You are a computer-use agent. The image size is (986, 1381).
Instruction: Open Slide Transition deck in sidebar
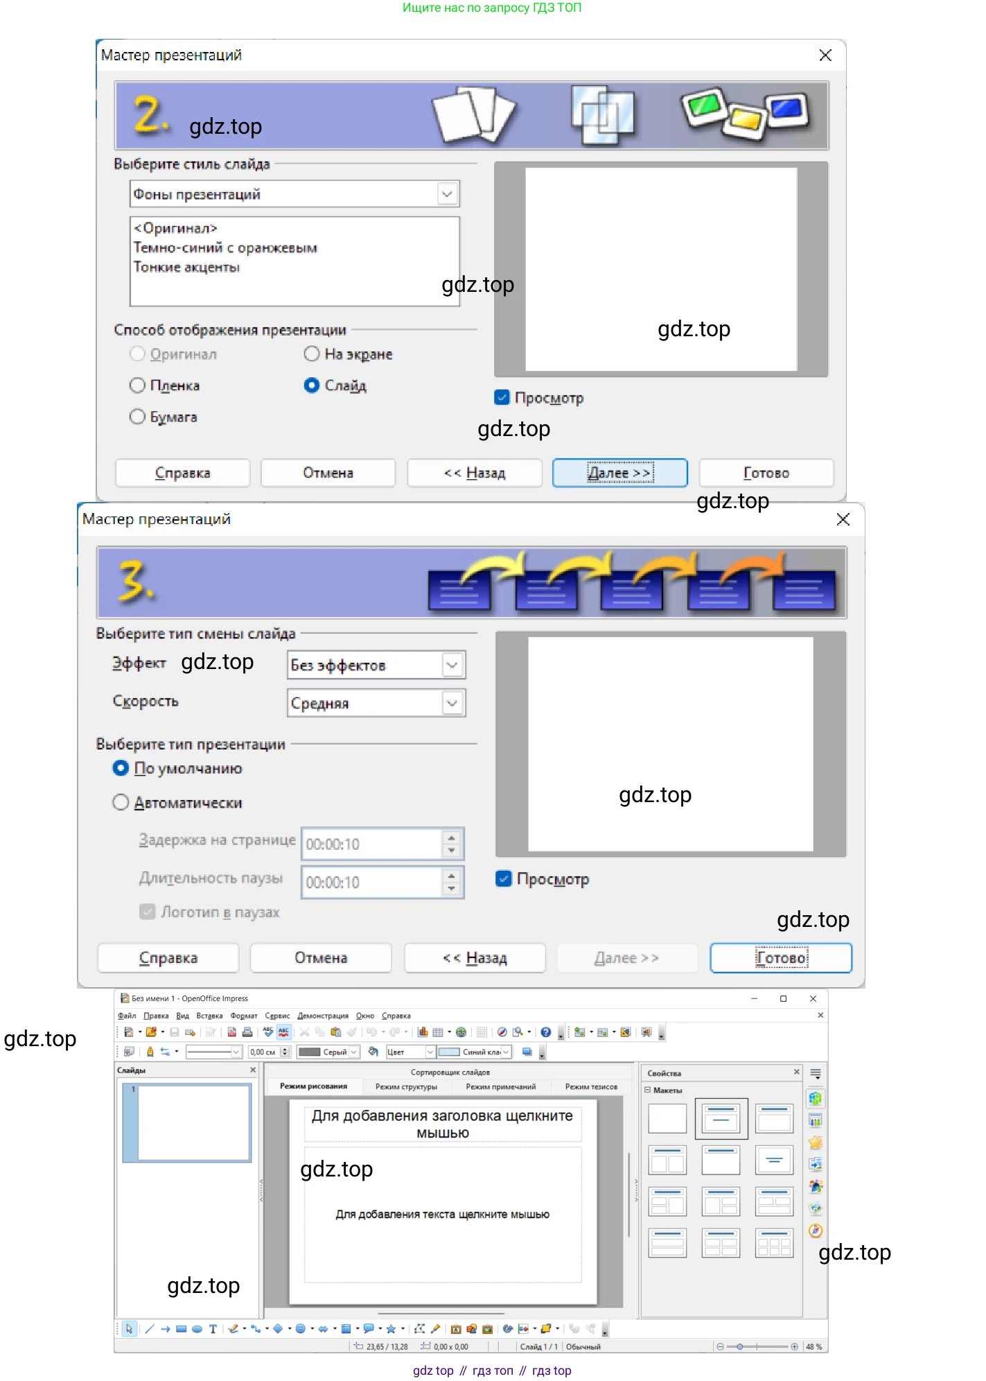coord(816,1164)
